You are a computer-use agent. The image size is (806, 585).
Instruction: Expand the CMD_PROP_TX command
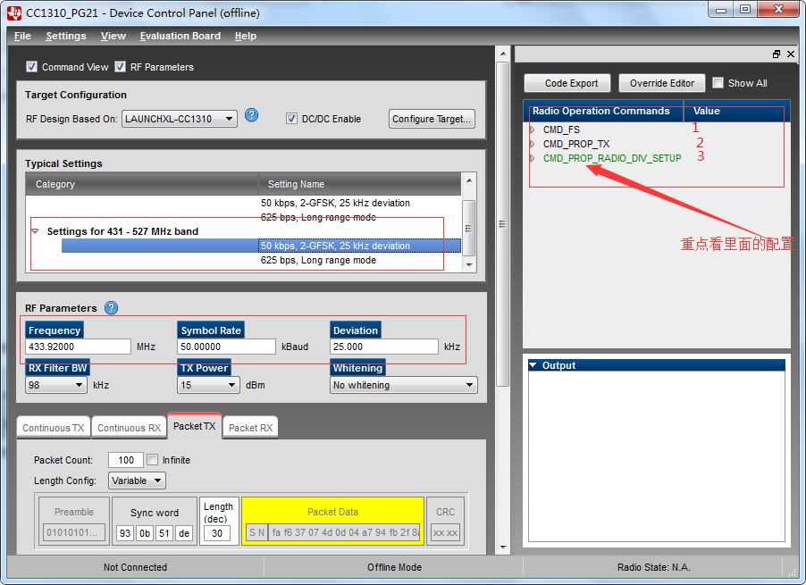(533, 144)
